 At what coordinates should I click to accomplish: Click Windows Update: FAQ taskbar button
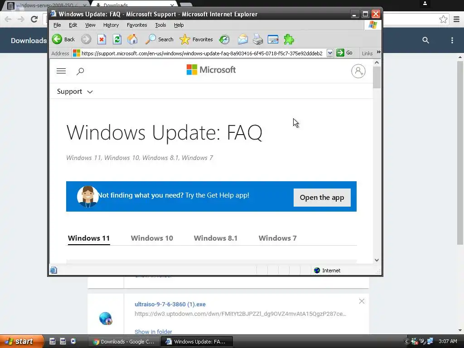[197, 342]
